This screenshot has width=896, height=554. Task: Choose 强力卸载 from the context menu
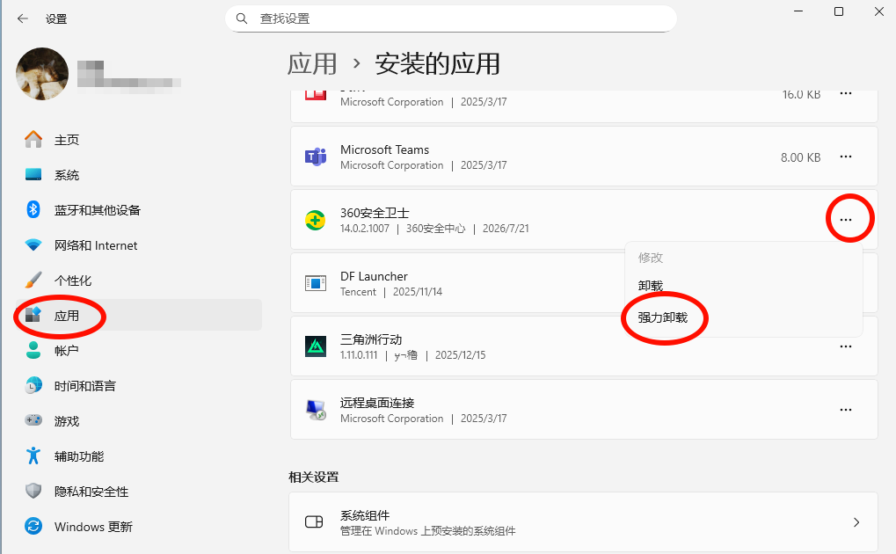pyautogui.click(x=663, y=317)
